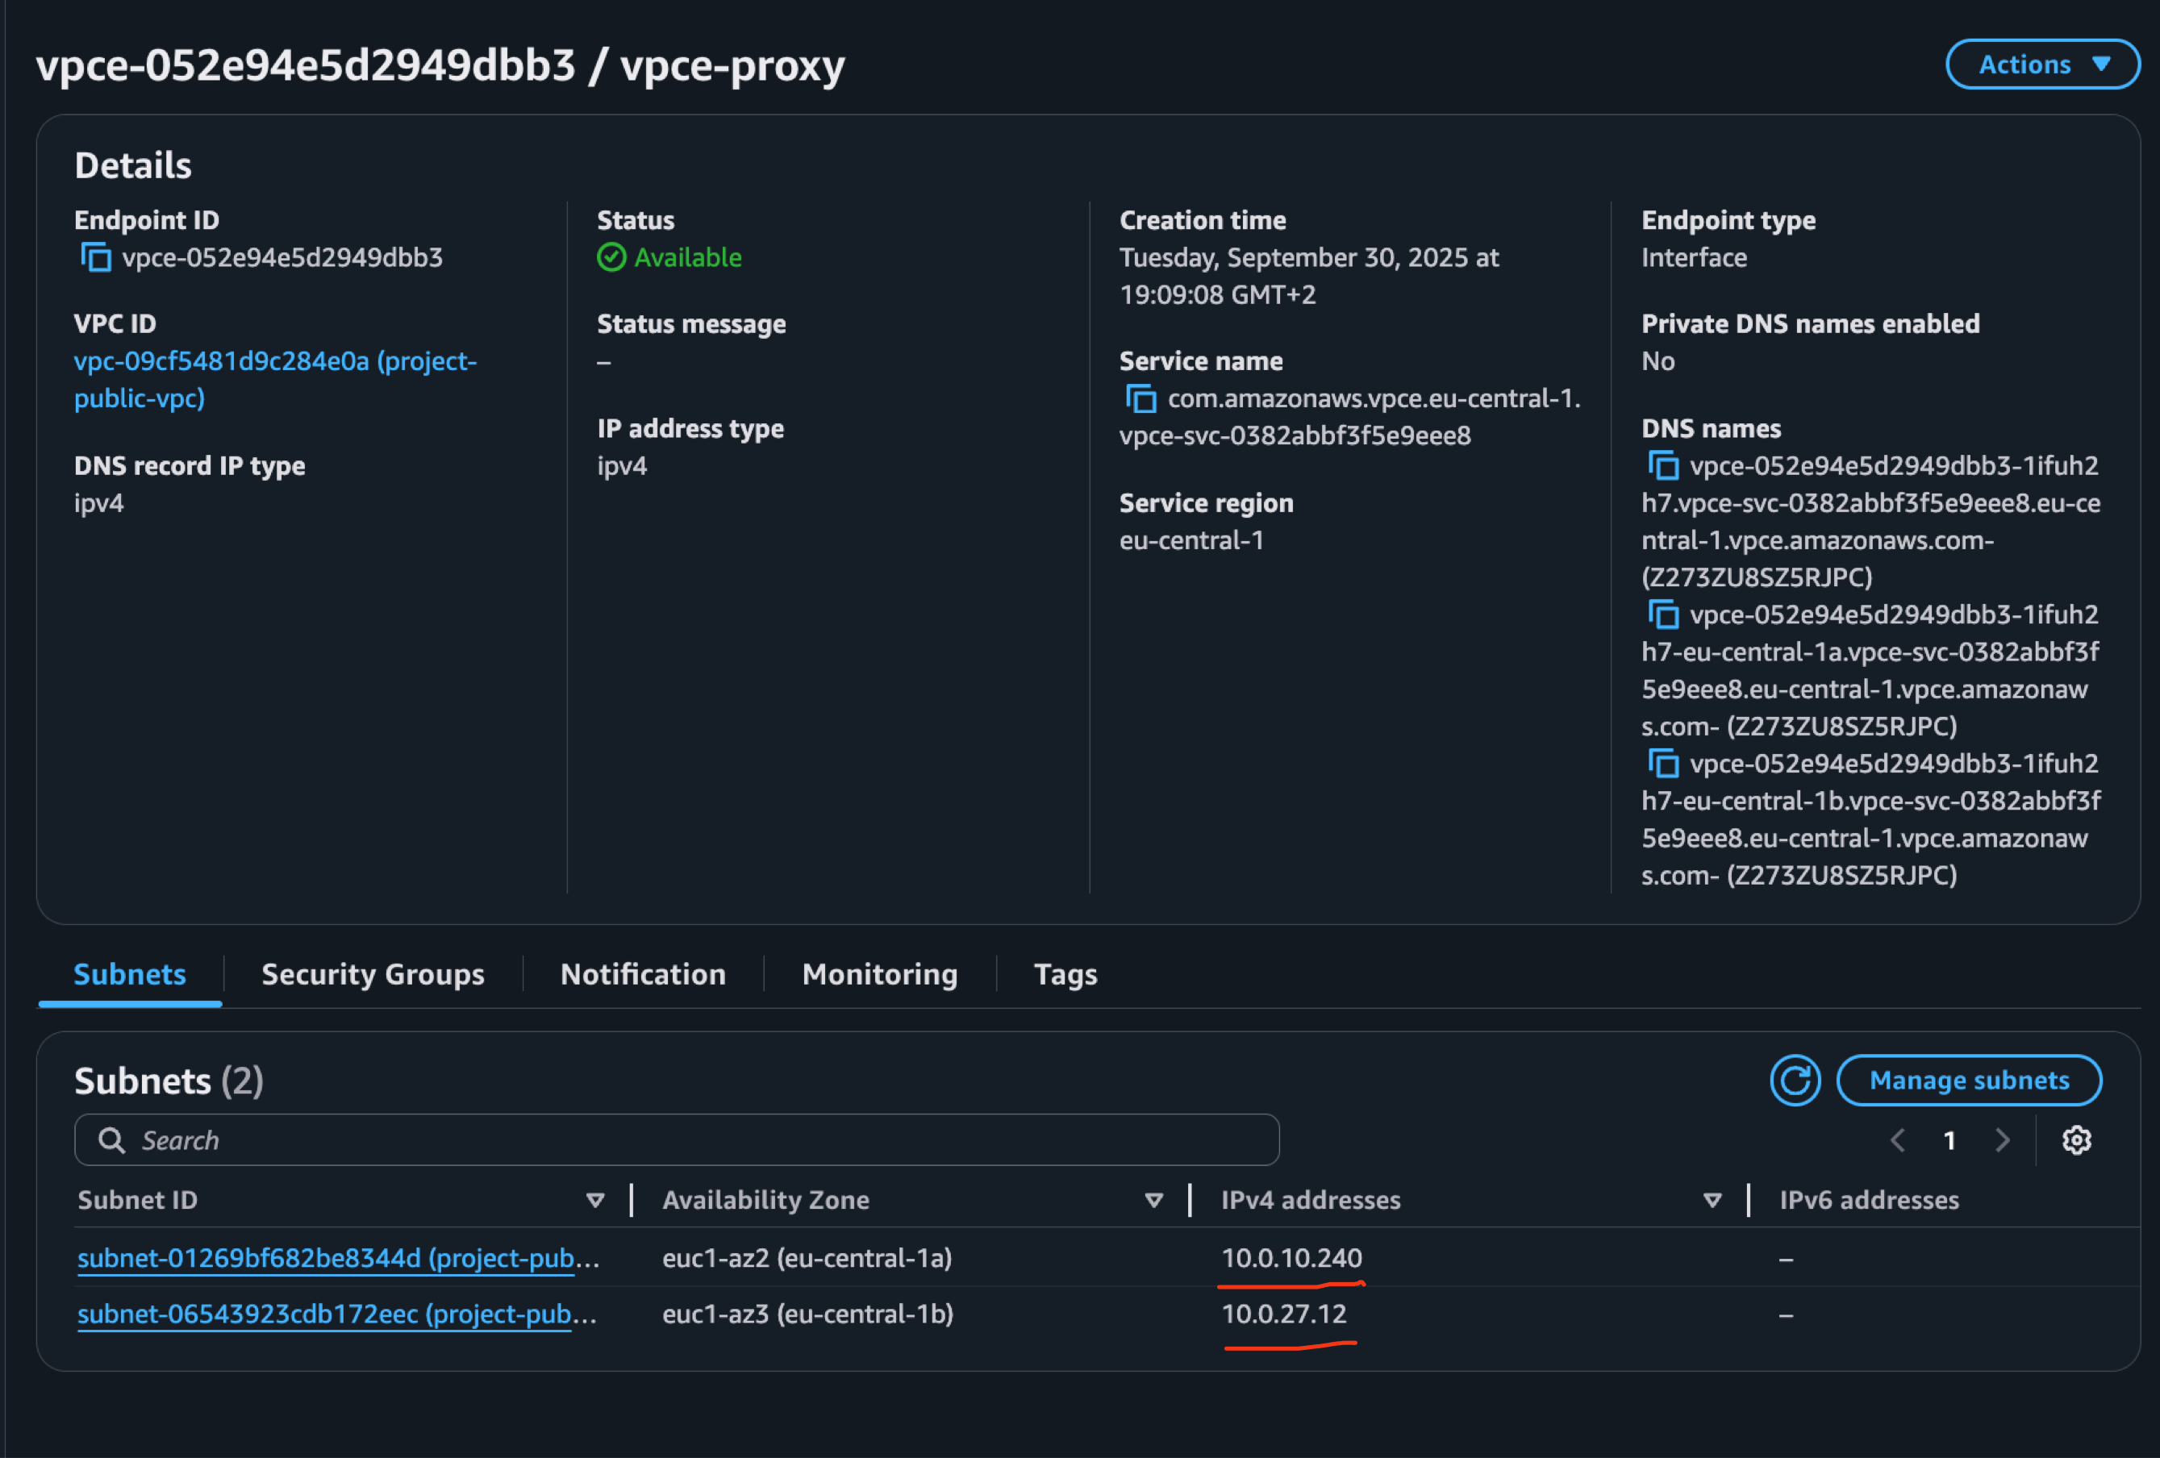The width and height of the screenshot is (2160, 1458).
Task: Click the magnifier icon in subnet search
Action: click(x=111, y=1139)
